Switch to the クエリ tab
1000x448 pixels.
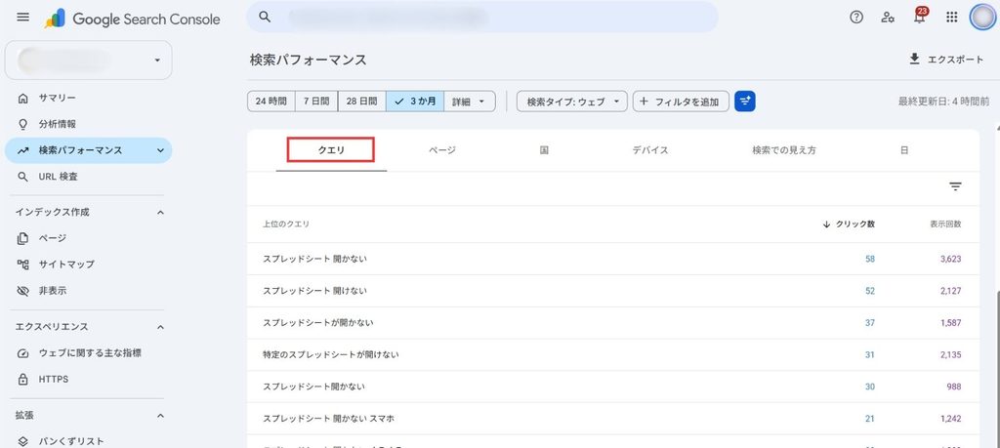(x=331, y=150)
